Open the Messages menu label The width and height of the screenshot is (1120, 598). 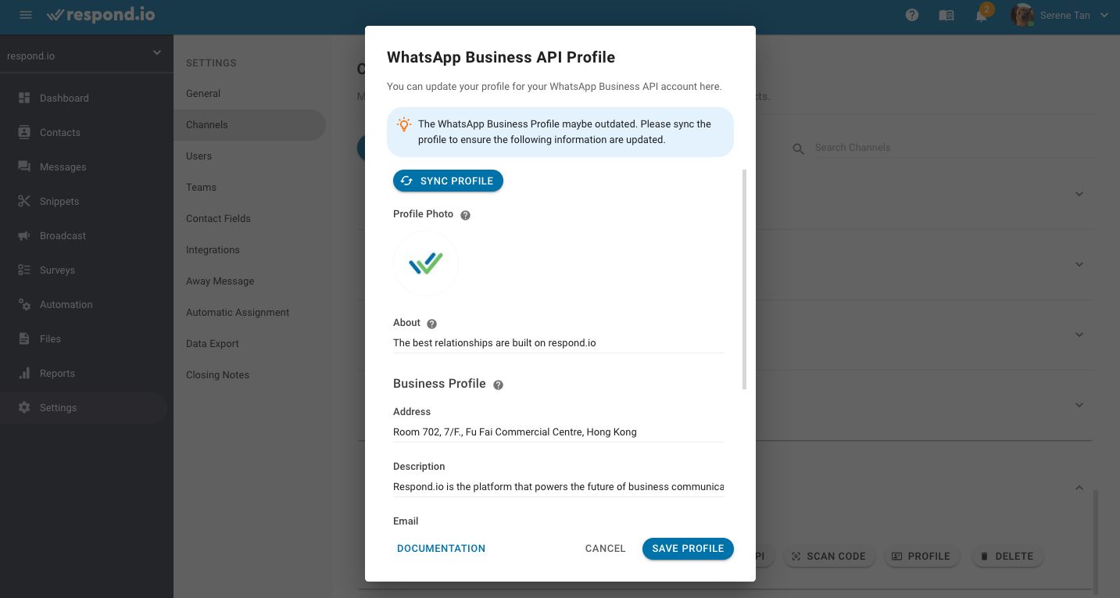(63, 167)
